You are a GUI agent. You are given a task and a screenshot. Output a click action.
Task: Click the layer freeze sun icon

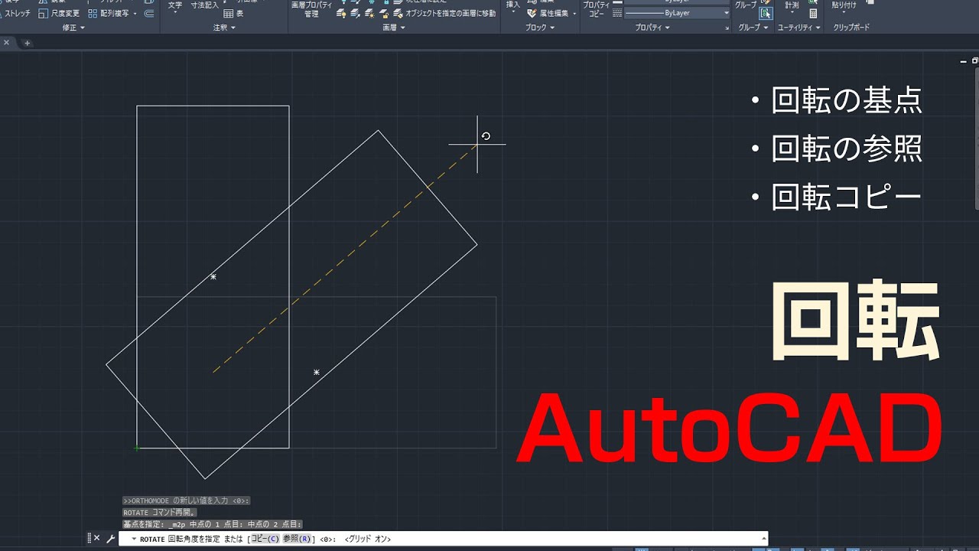point(369,13)
